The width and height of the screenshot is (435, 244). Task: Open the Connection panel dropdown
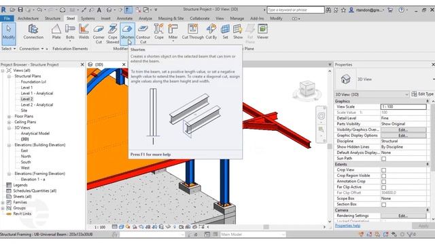tap(32, 49)
